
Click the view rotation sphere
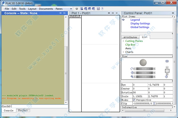click(x=143, y=62)
